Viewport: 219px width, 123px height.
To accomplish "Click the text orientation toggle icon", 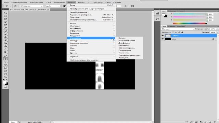I will click(x=15, y=6).
